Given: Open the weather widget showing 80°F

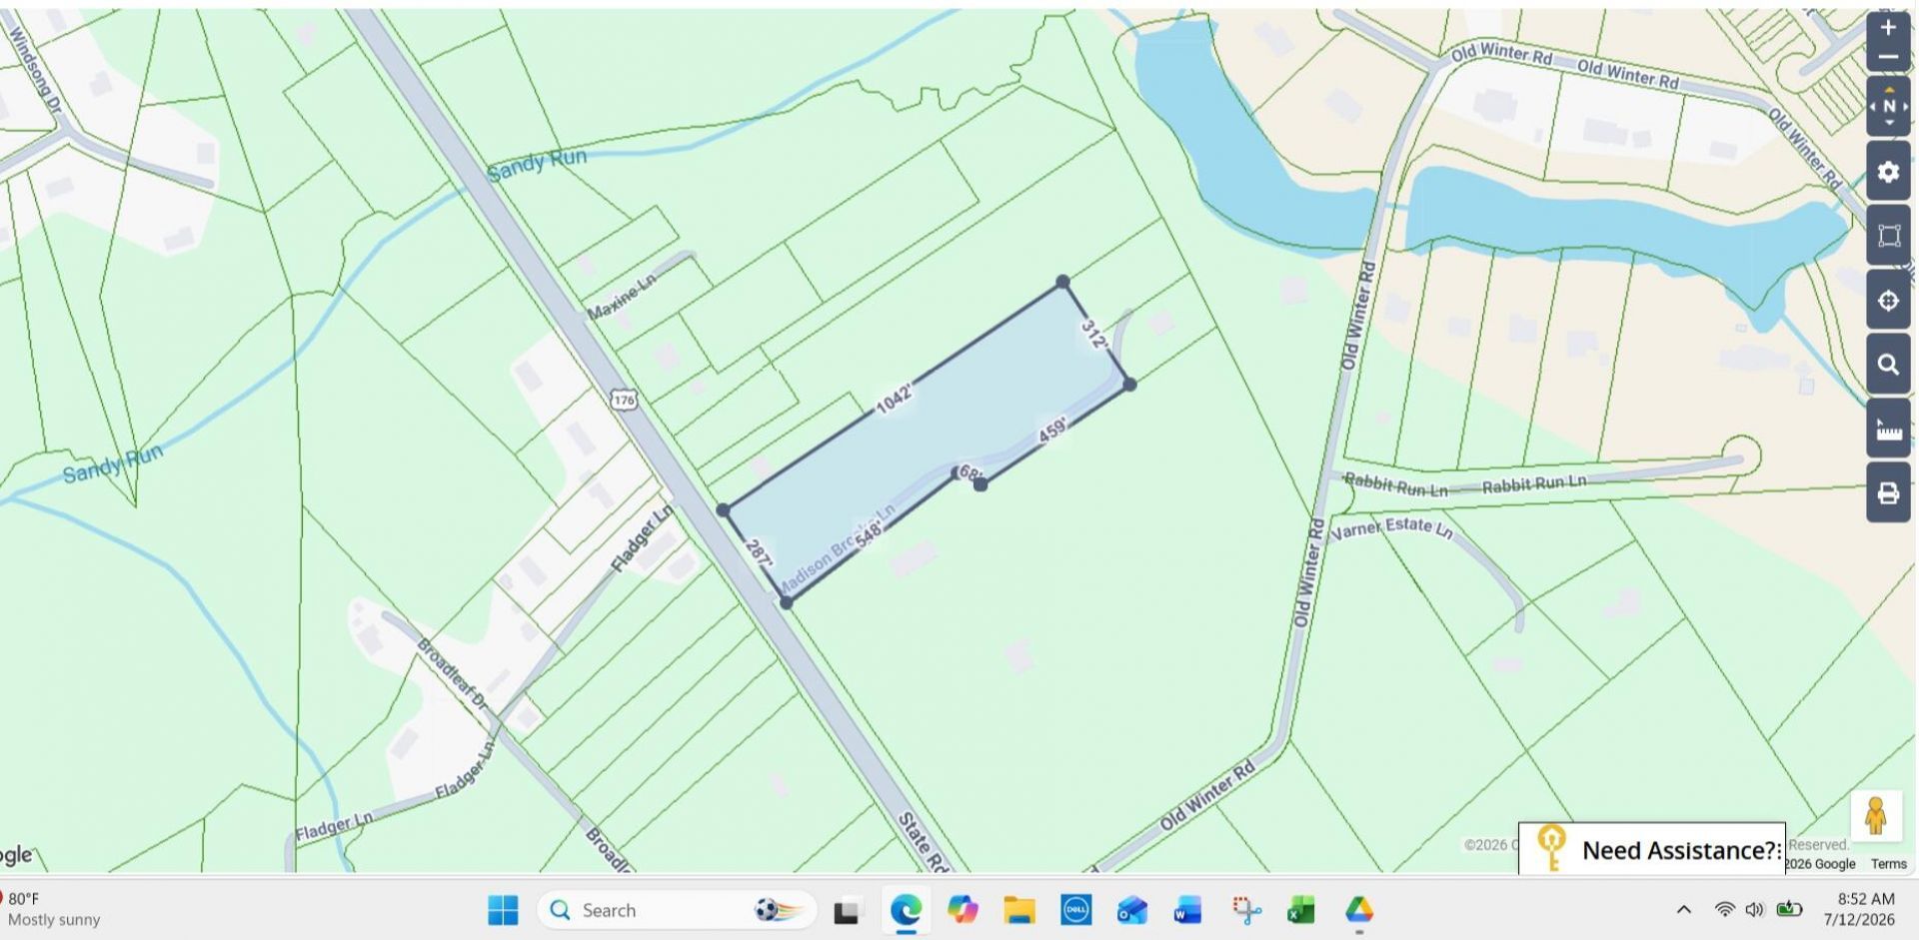Looking at the screenshot, I should [x=52, y=909].
